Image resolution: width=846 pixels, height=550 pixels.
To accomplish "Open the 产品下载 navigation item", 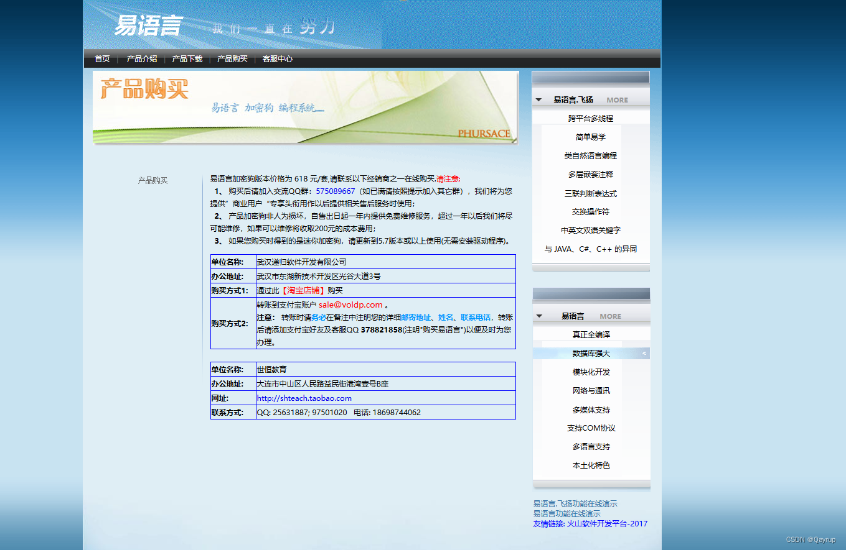I will [x=187, y=59].
